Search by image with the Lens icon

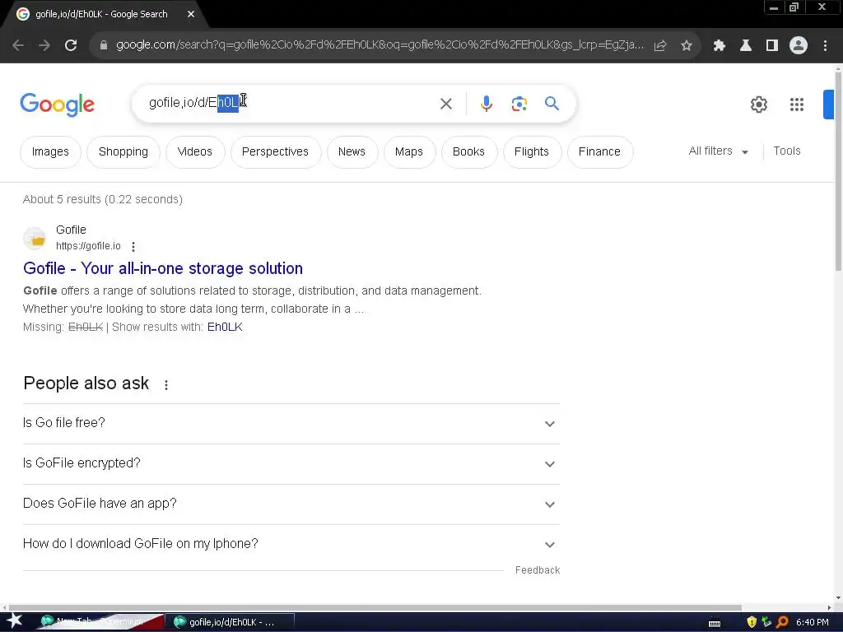[x=519, y=104]
